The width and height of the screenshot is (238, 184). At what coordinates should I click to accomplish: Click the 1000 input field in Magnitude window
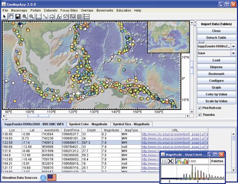pyautogui.click(x=198, y=161)
